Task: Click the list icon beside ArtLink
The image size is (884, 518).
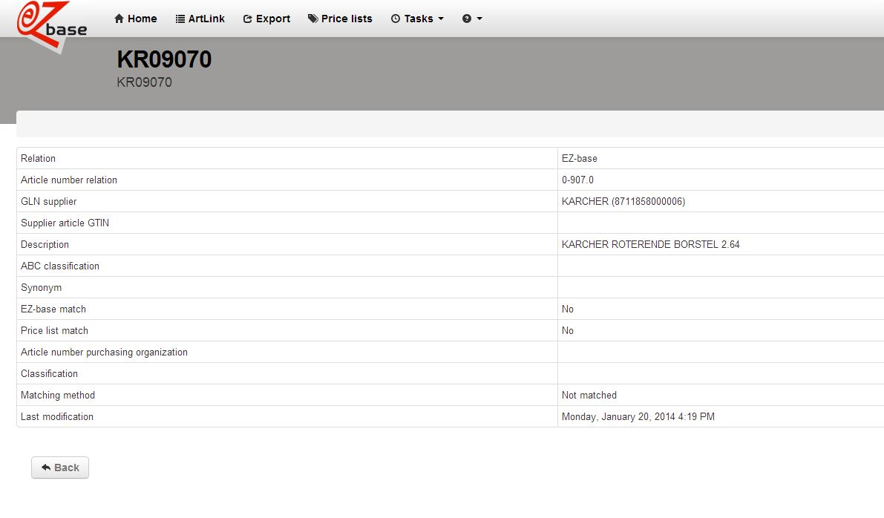Action: [180, 19]
